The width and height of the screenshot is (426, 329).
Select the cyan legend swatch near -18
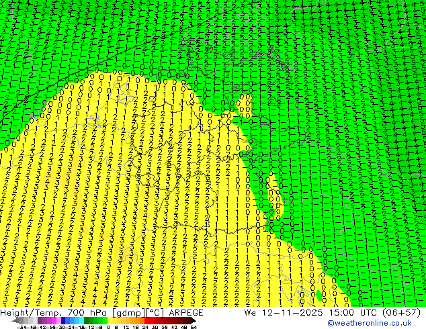[x=81, y=321]
